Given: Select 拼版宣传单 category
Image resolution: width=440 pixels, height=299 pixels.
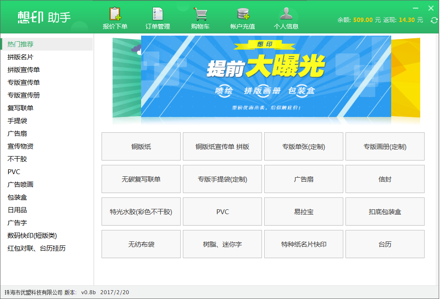Looking at the screenshot, I should point(47,69).
